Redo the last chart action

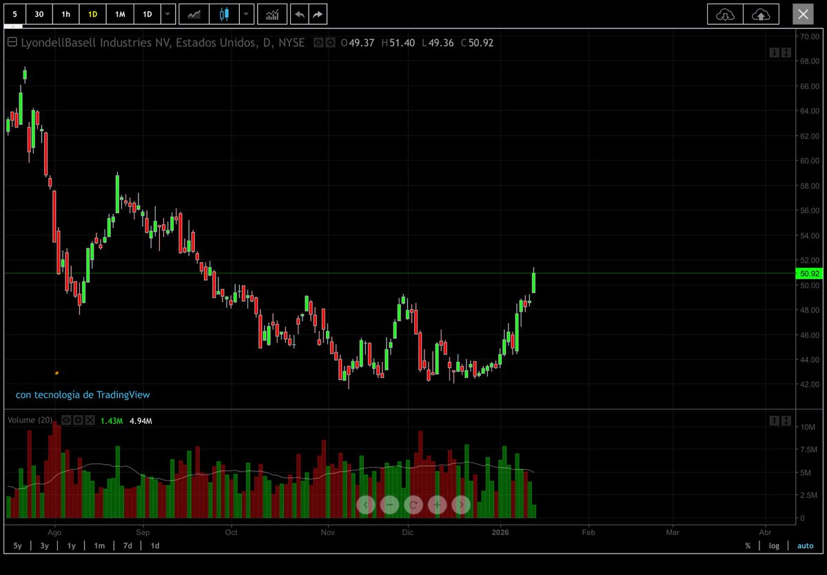tap(318, 14)
